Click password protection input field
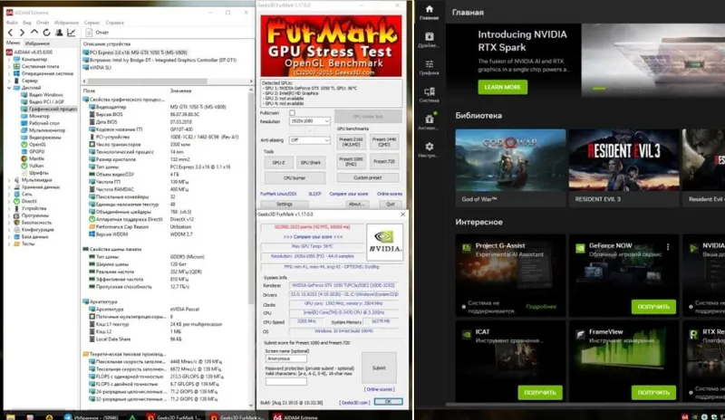The width and height of the screenshot is (725, 420). point(285,381)
